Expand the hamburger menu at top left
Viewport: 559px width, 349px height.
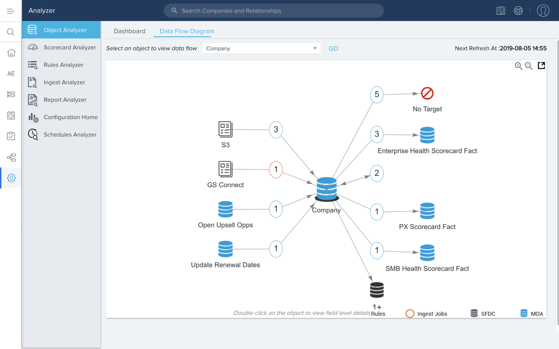coord(10,11)
